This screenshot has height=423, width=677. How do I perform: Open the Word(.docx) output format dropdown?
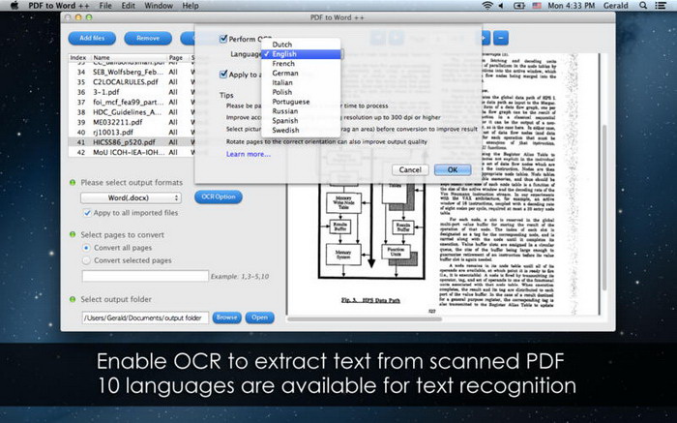coord(131,197)
